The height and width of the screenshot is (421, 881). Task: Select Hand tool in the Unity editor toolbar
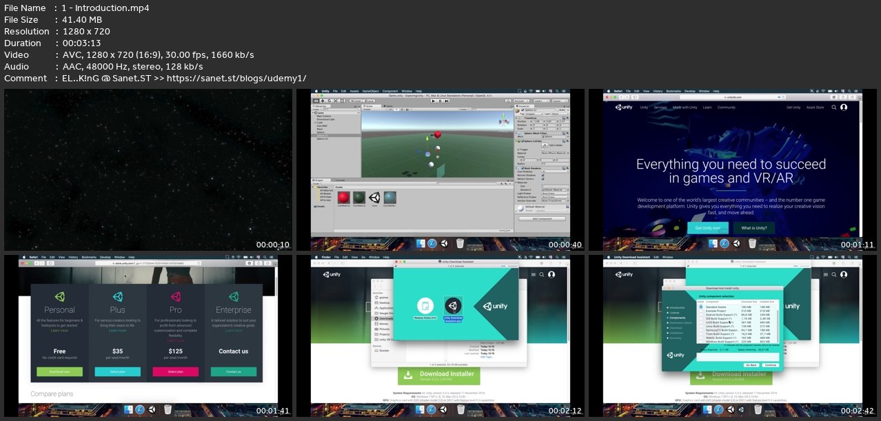(316, 101)
